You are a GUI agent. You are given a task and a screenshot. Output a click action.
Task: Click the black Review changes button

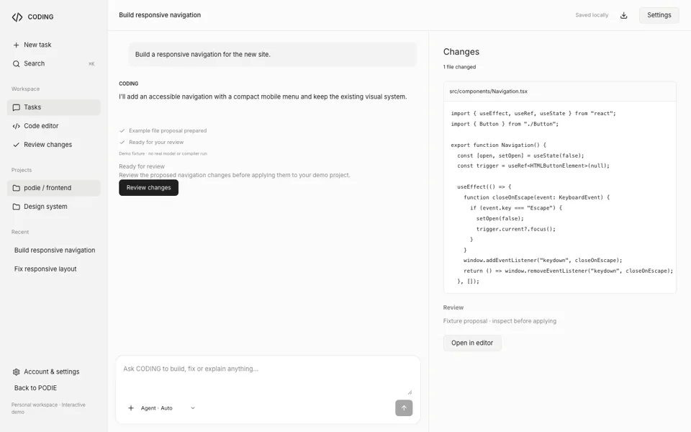point(148,188)
